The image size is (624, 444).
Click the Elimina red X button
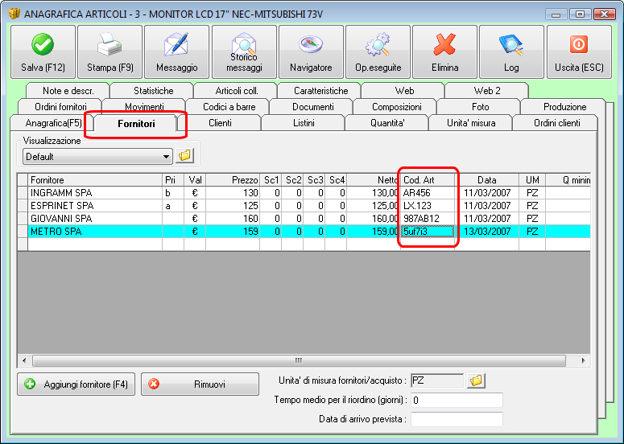click(x=445, y=51)
